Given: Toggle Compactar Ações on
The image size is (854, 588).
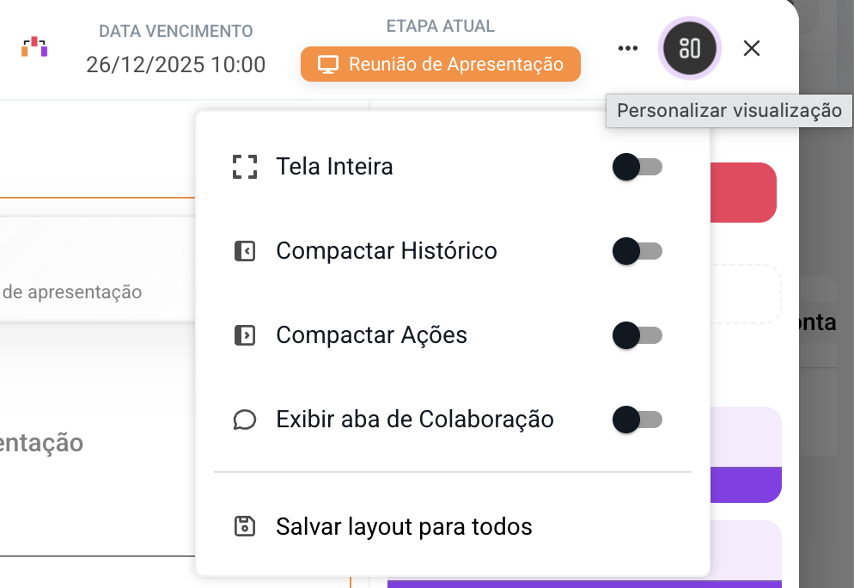Looking at the screenshot, I should 637,335.
